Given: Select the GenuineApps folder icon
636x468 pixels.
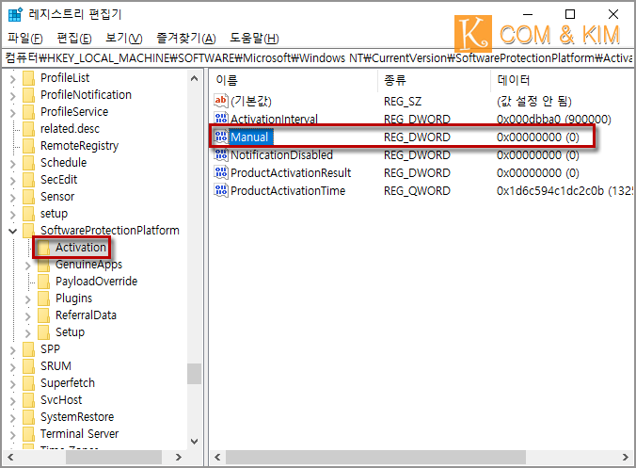Looking at the screenshot, I should pyautogui.click(x=44, y=265).
